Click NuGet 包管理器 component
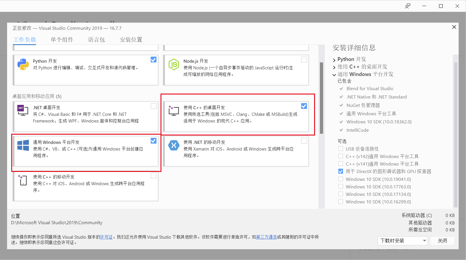The height and width of the screenshot is (260, 466). coord(363,105)
